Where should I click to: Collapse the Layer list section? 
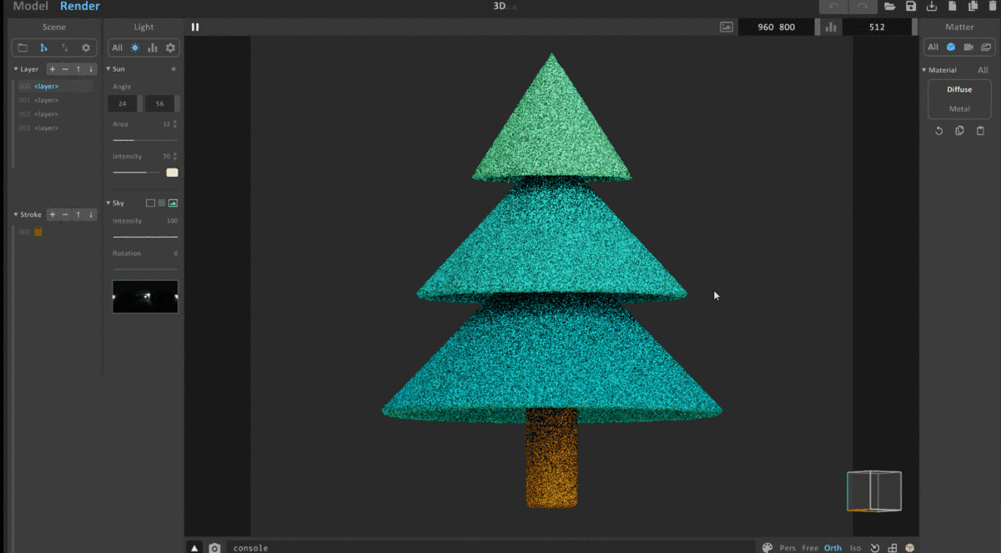click(x=16, y=69)
